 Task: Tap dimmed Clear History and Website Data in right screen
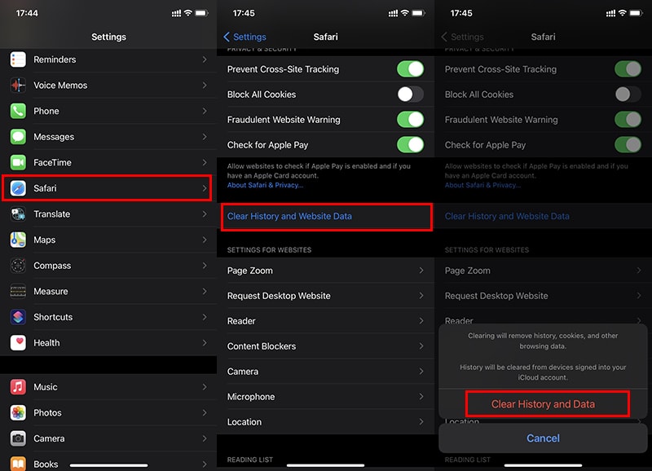click(543, 216)
